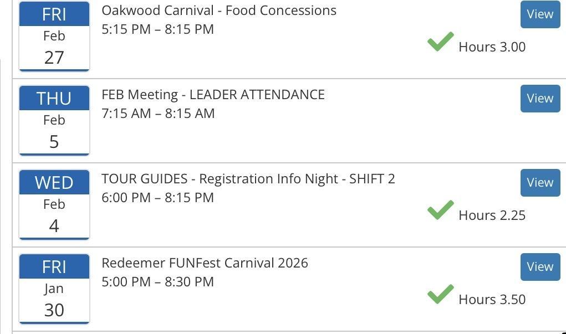Open View for Tour Guides Shift 2

coord(540,183)
